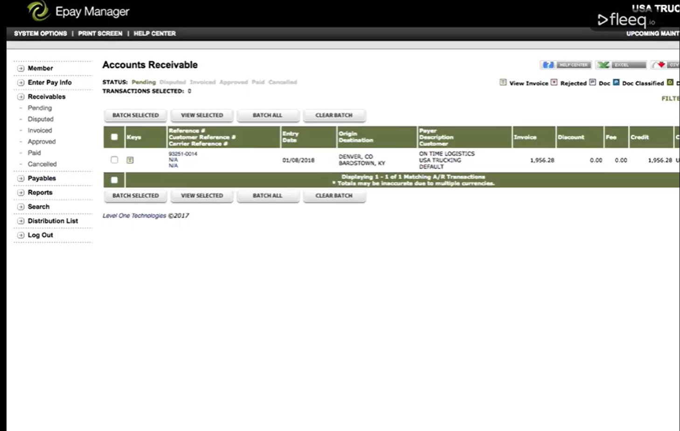Select the Pending status filter
The width and height of the screenshot is (680, 431).
[143, 82]
